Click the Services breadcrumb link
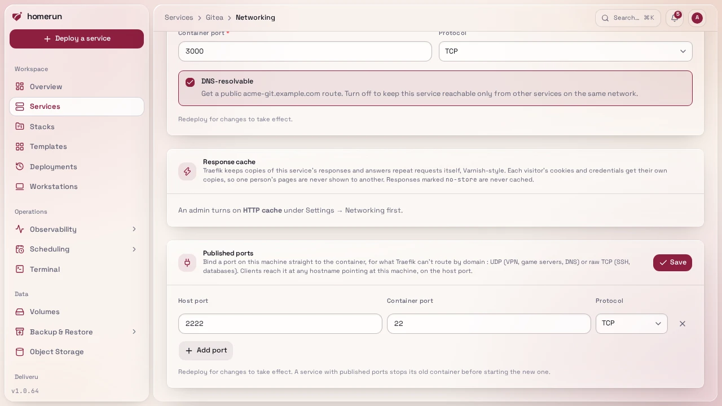The width and height of the screenshot is (722, 406). [x=179, y=17]
